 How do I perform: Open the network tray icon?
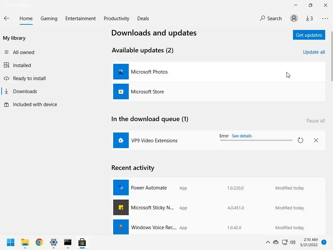[285, 242]
